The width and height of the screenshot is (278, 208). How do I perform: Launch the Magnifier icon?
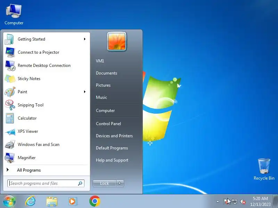pos(10,158)
